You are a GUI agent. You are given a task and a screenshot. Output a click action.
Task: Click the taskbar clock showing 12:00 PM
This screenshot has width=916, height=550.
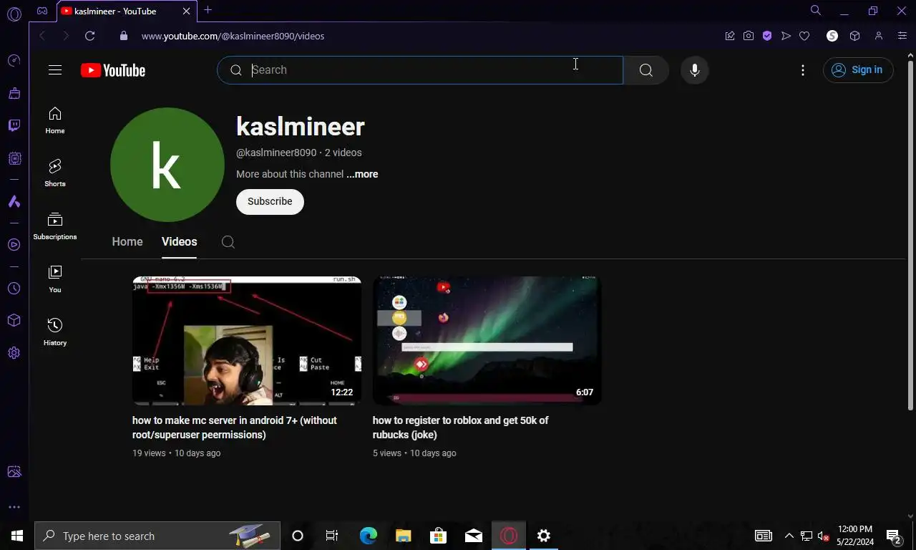[855, 536]
